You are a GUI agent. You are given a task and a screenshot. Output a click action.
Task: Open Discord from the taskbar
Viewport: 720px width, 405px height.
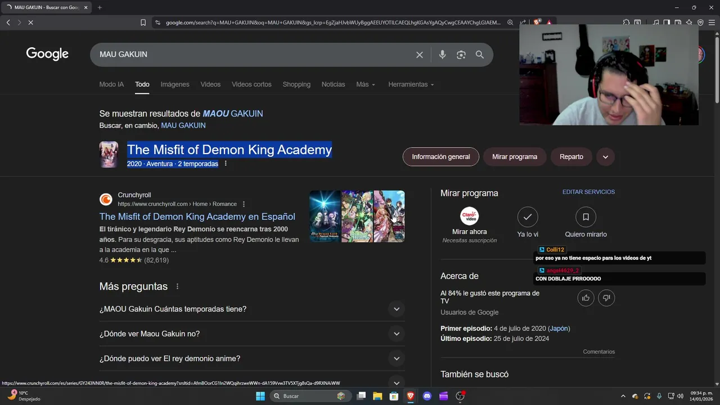point(427,396)
